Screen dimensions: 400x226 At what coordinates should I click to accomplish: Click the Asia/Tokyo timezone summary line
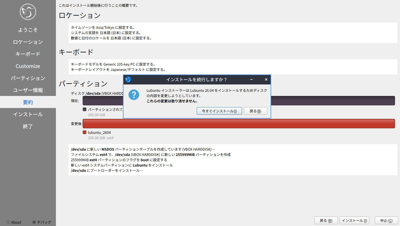click(103, 28)
